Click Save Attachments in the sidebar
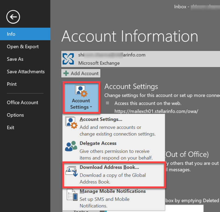Image resolution: width=220 pixels, height=212 pixels. point(25,72)
